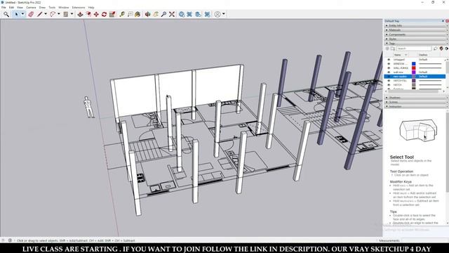The width and height of the screenshot is (449, 253).
Task: Open the 3D Warehouse
Action: (x=182, y=14)
